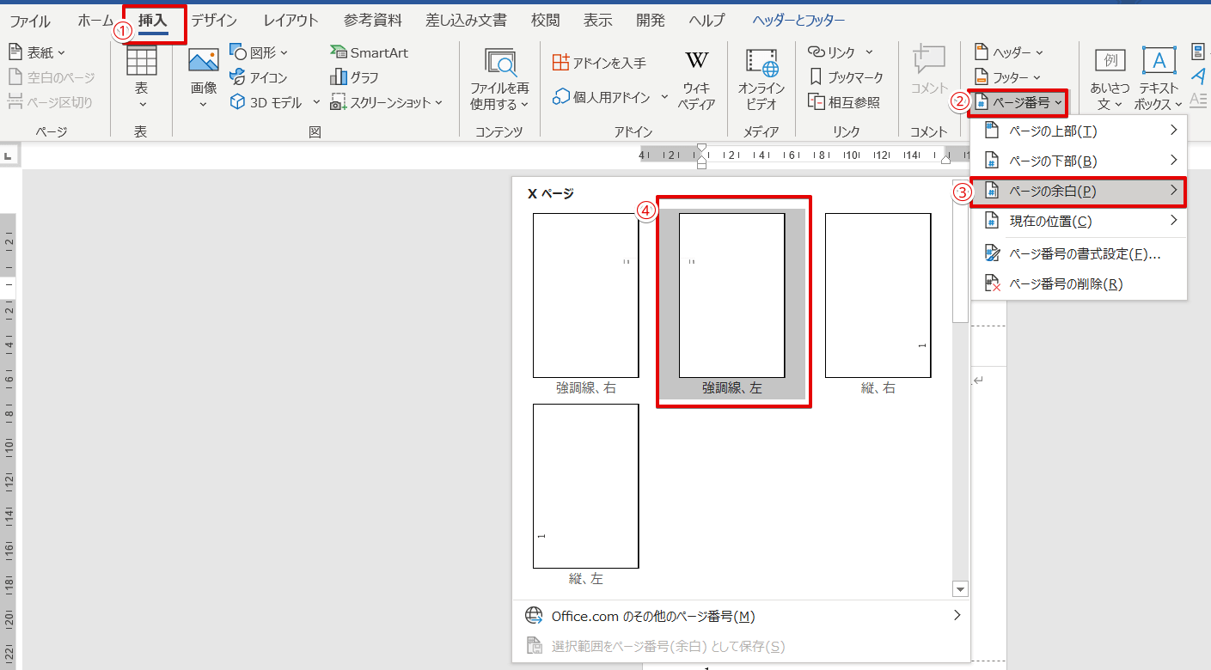Open the スクリーンショット tool
Viewport: 1211px width, 670px height.
coord(386,102)
